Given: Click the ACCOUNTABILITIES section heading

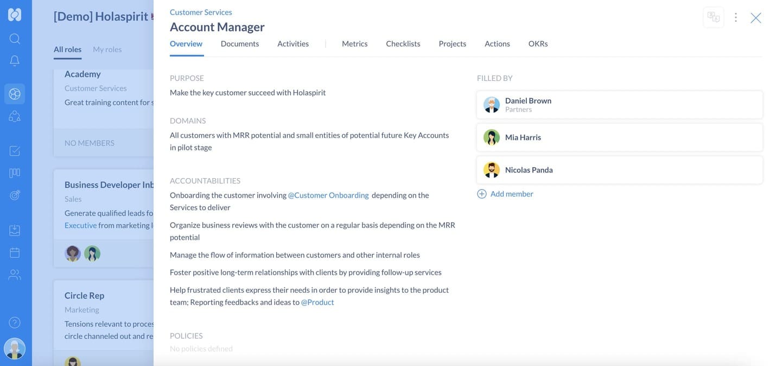Looking at the screenshot, I should coord(205,181).
